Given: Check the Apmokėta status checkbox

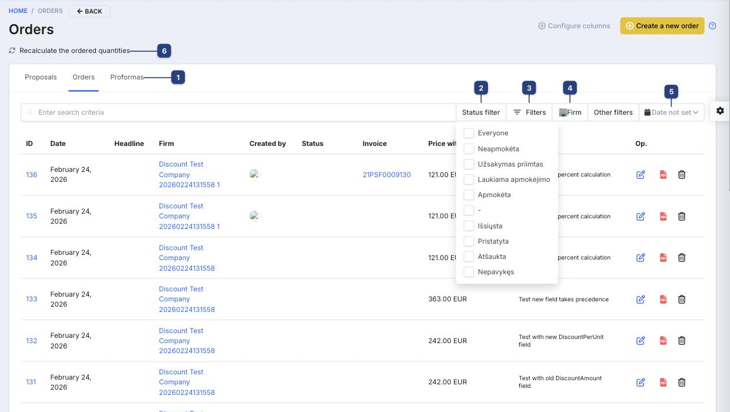Looking at the screenshot, I should pos(469,195).
